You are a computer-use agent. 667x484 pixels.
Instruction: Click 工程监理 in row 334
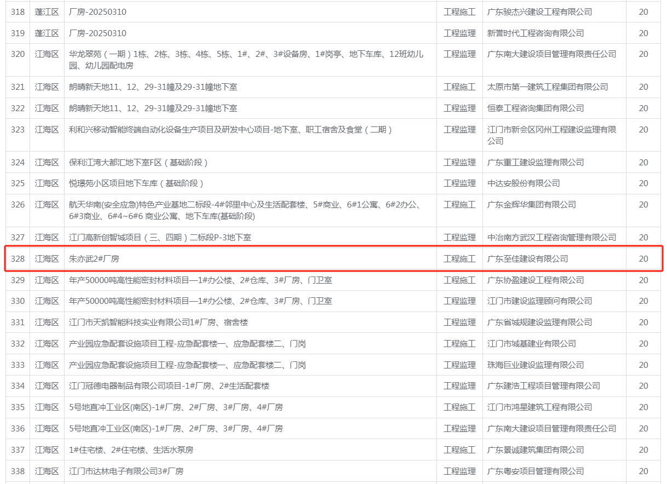click(459, 385)
